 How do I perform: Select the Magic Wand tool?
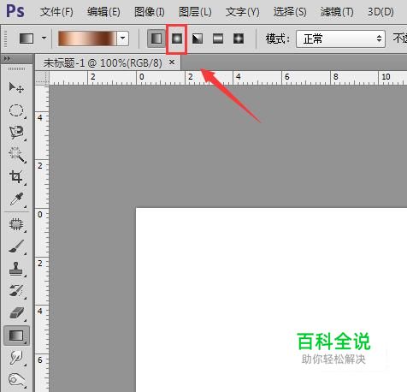16,155
